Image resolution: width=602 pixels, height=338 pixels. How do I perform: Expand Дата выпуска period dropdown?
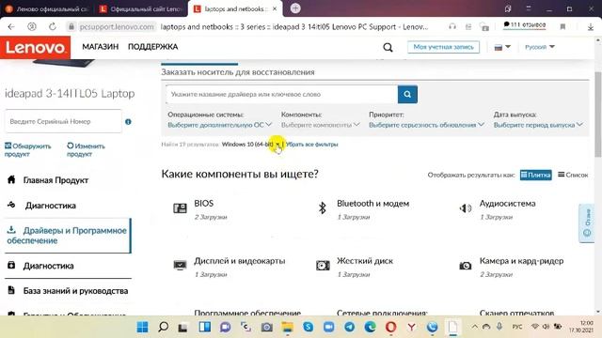538,125
